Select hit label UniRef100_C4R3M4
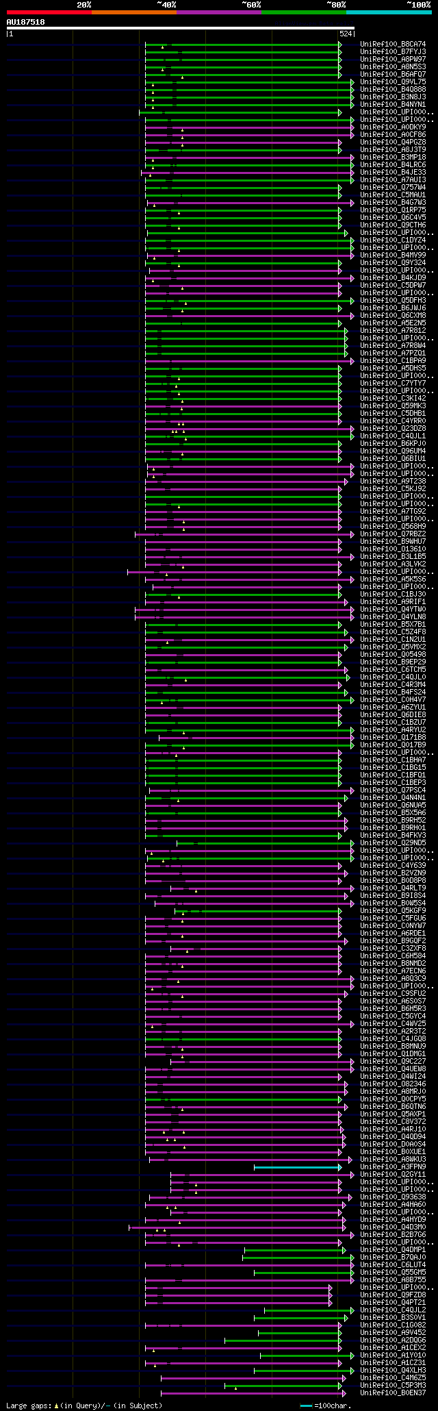Screen dimensions: 438x1411 coord(393,684)
